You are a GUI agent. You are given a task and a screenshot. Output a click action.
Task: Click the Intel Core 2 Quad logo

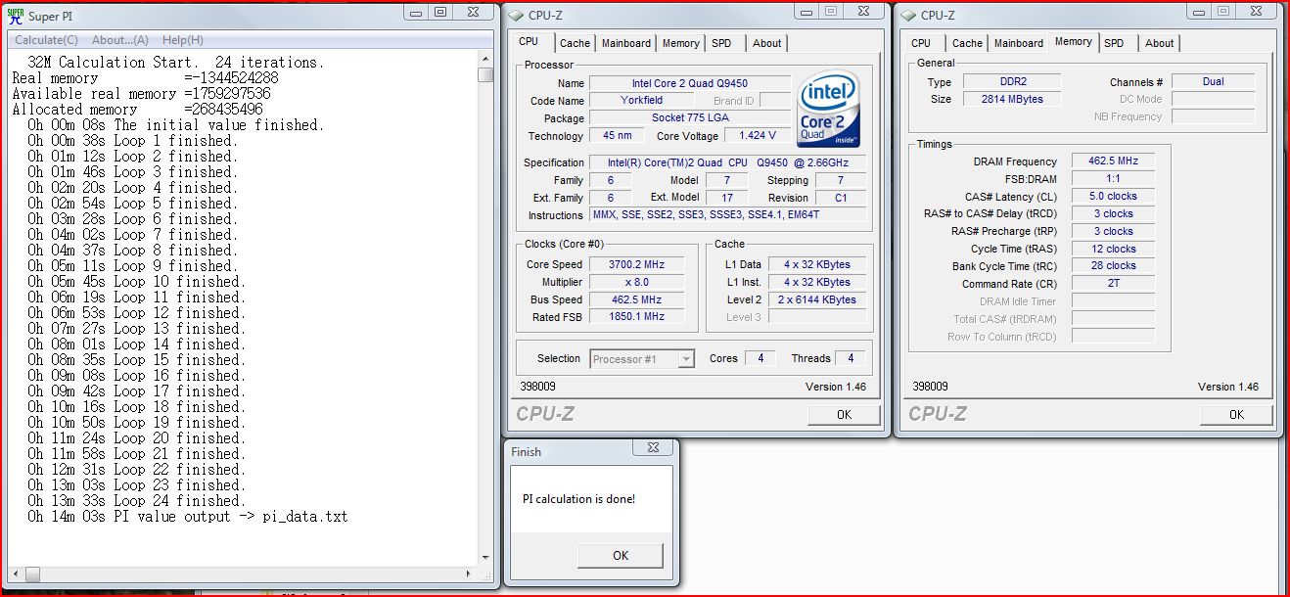pyautogui.click(x=830, y=108)
